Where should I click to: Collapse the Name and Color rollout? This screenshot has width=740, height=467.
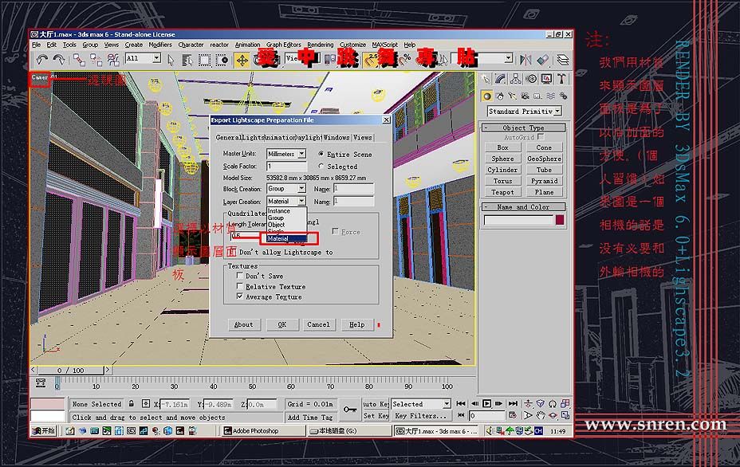point(523,207)
